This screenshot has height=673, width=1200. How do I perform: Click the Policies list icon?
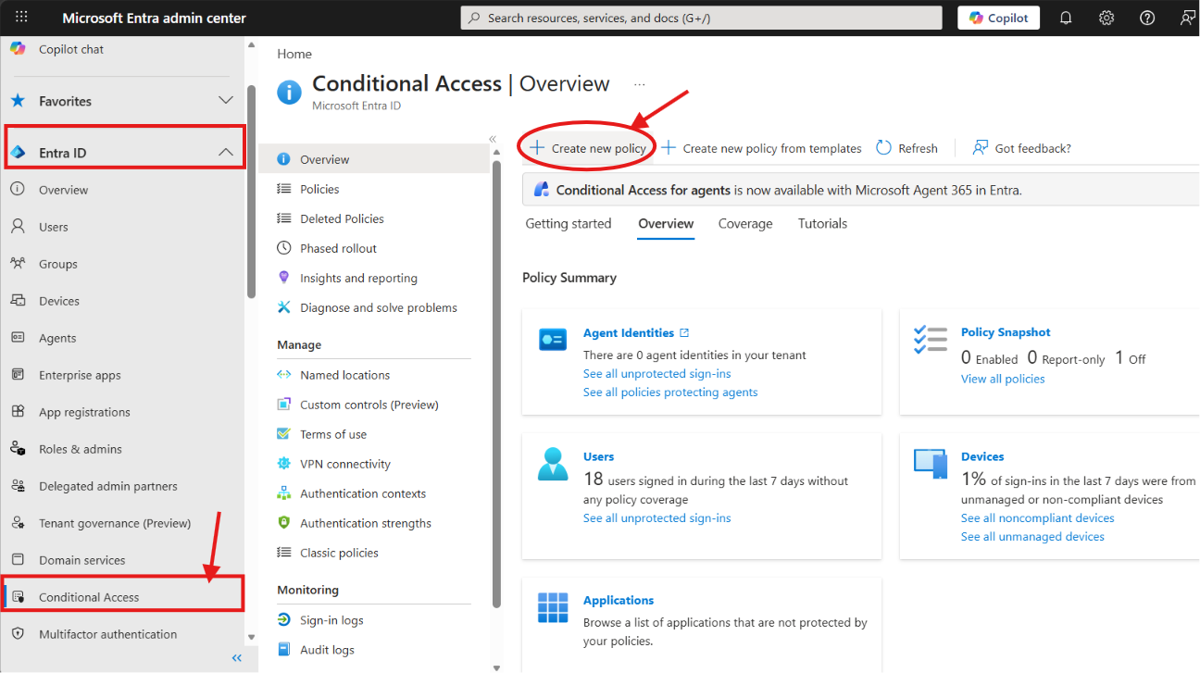click(284, 189)
